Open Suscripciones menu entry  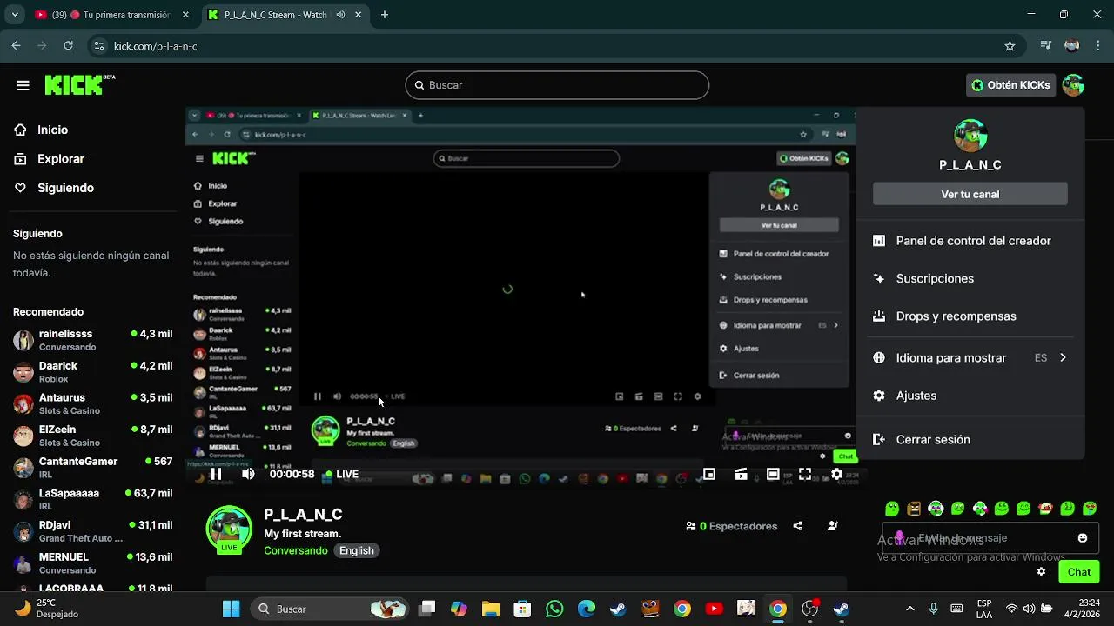coord(970,278)
